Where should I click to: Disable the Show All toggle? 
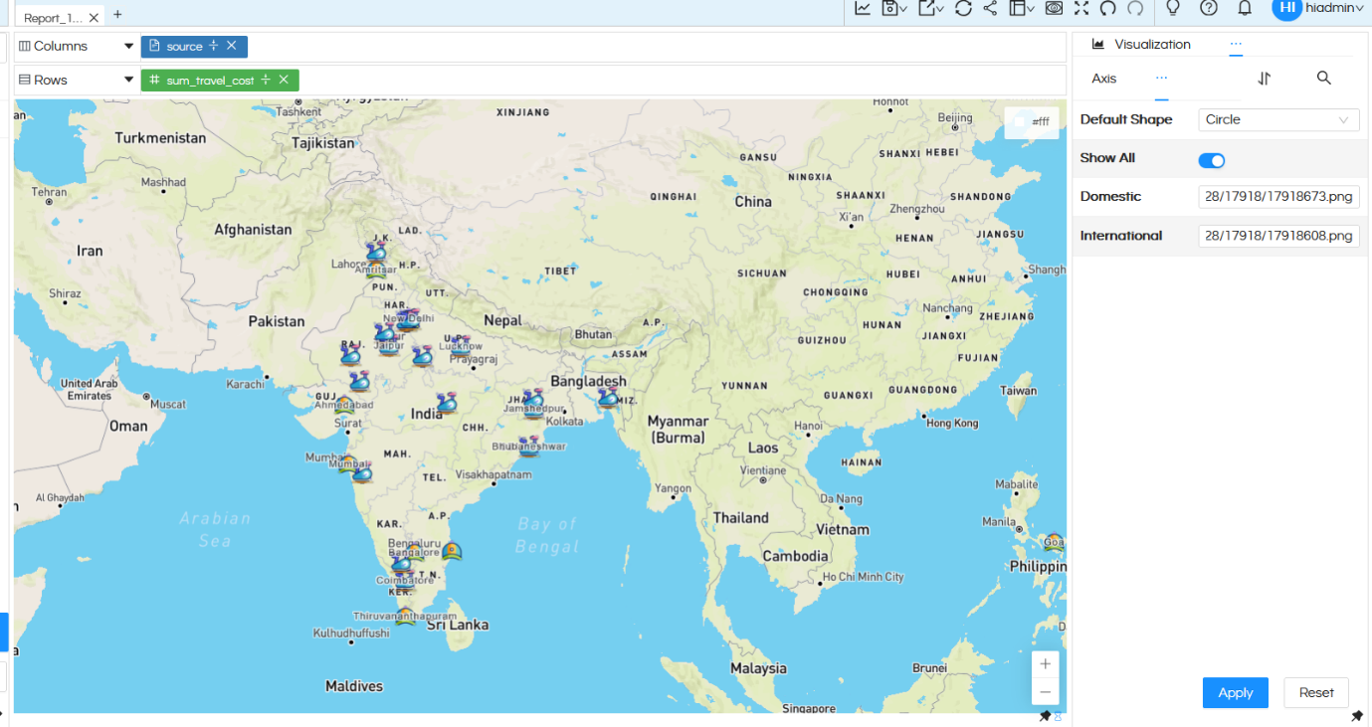click(x=1211, y=159)
